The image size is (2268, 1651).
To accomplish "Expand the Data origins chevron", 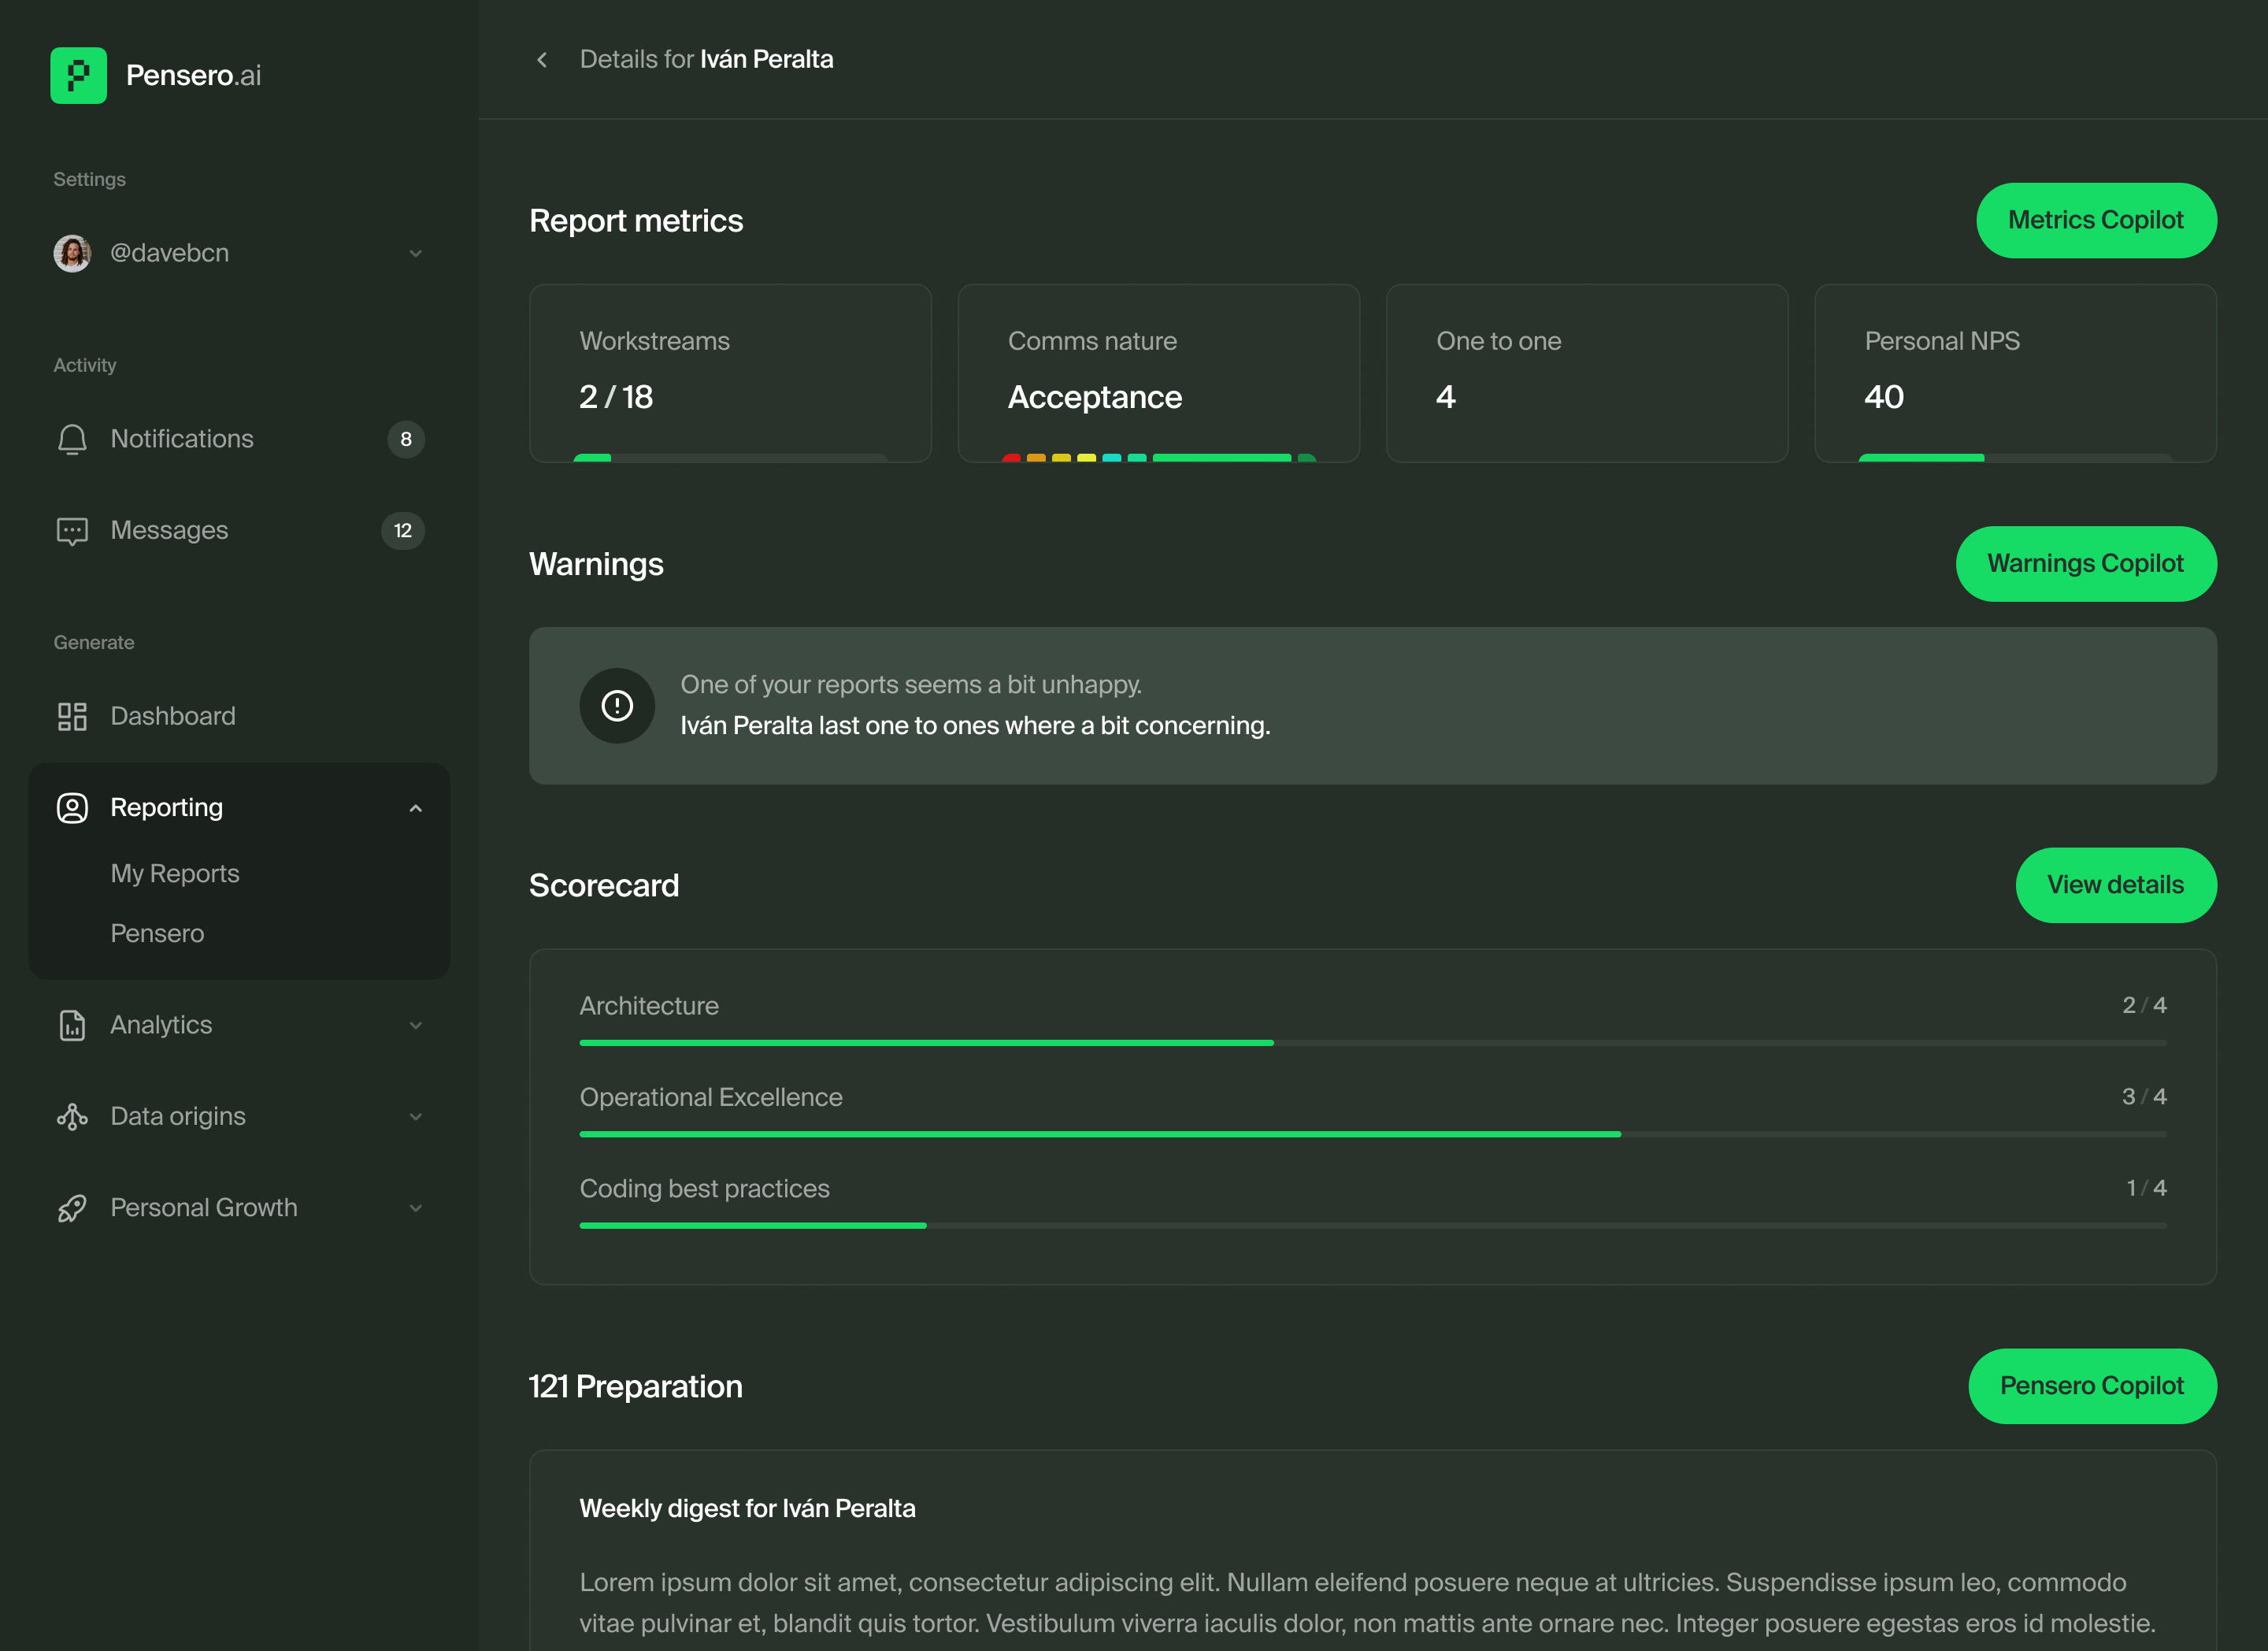I will pyautogui.click(x=415, y=1116).
